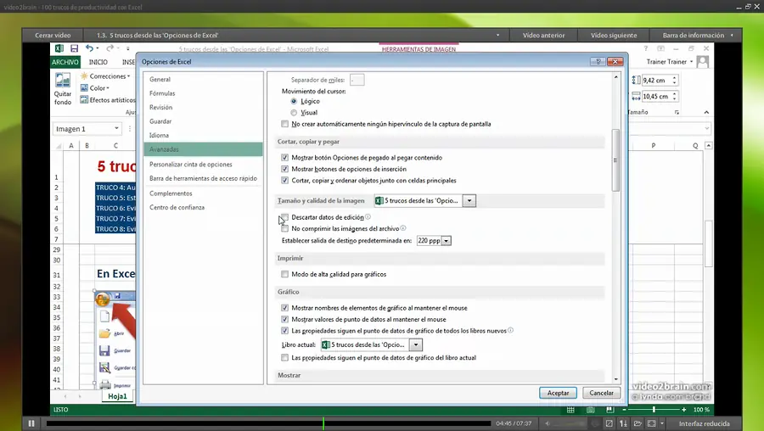Click the Excel save icon in quick access toolbar
This screenshot has width=764, height=431.
(74, 48)
